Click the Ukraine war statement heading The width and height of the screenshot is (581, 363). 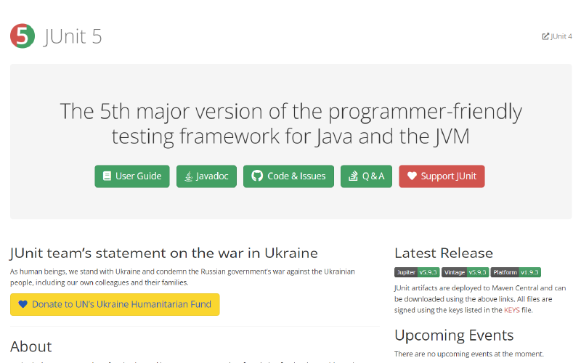click(164, 253)
